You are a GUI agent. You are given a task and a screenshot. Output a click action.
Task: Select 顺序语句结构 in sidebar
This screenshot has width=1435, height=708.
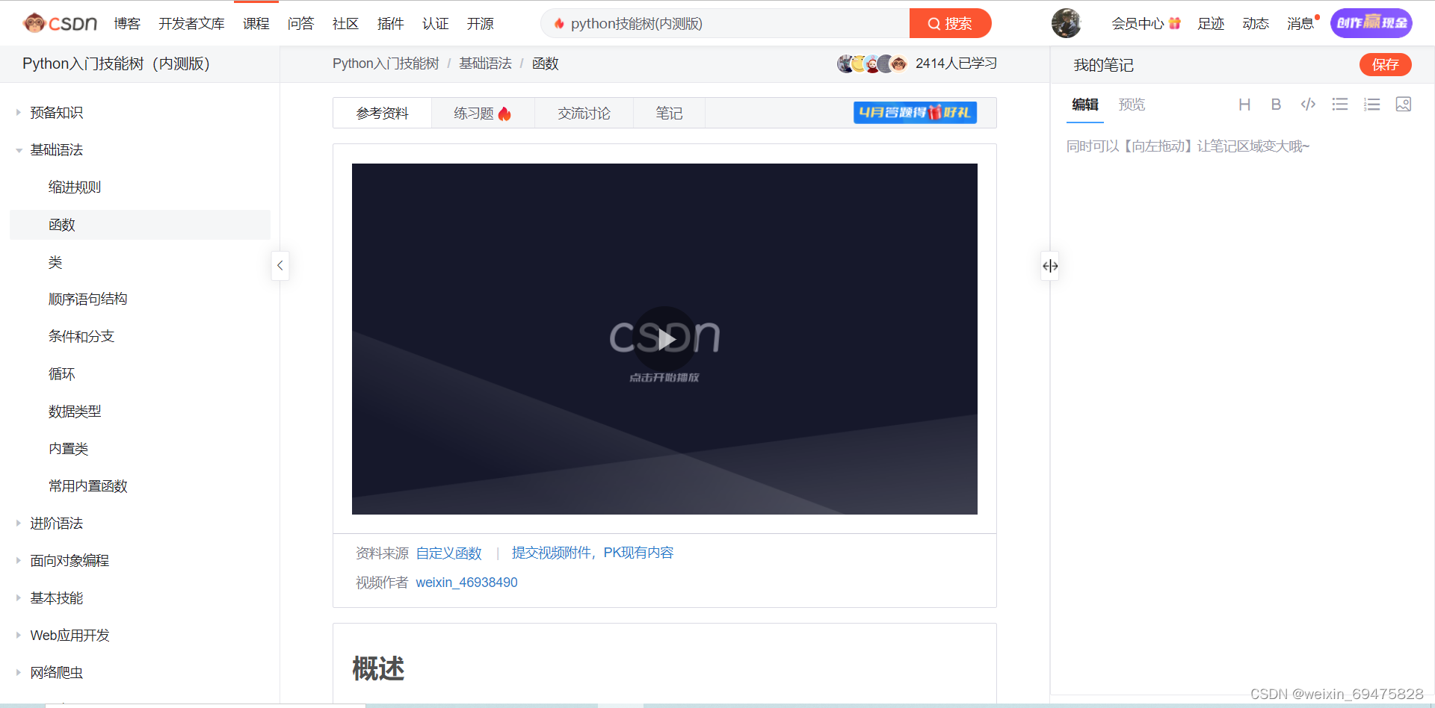87,299
